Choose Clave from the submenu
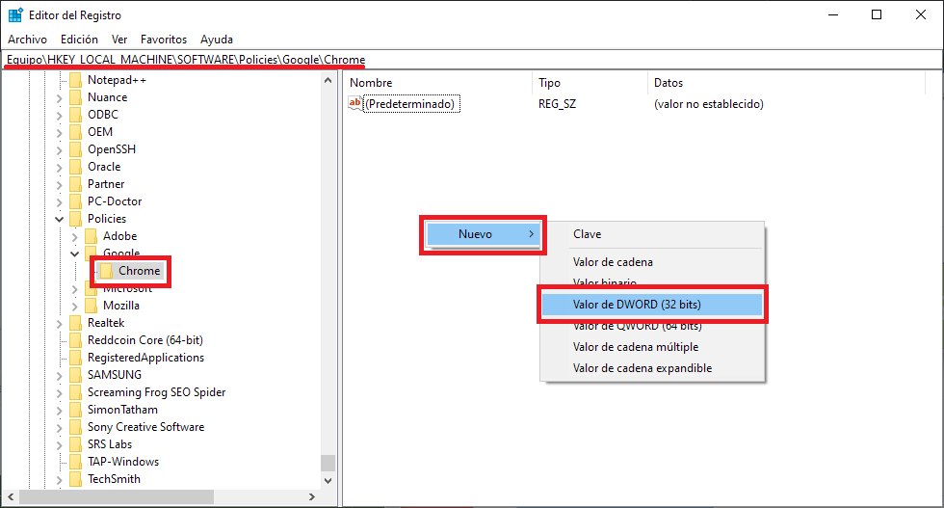Screen dimensions: 944x508 587,234
